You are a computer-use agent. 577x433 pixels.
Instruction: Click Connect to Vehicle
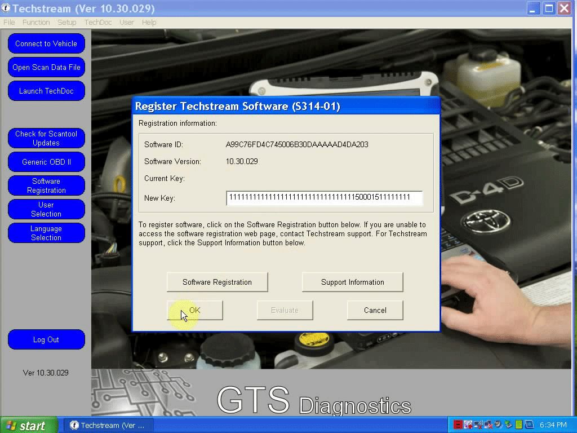pyautogui.click(x=46, y=43)
